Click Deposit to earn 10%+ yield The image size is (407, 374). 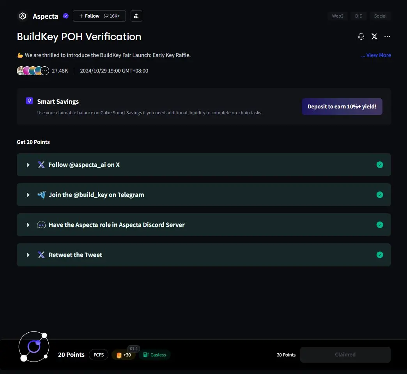[x=342, y=106]
